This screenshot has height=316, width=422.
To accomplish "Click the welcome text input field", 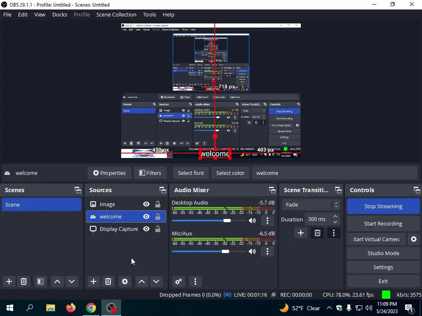I will click(335, 173).
